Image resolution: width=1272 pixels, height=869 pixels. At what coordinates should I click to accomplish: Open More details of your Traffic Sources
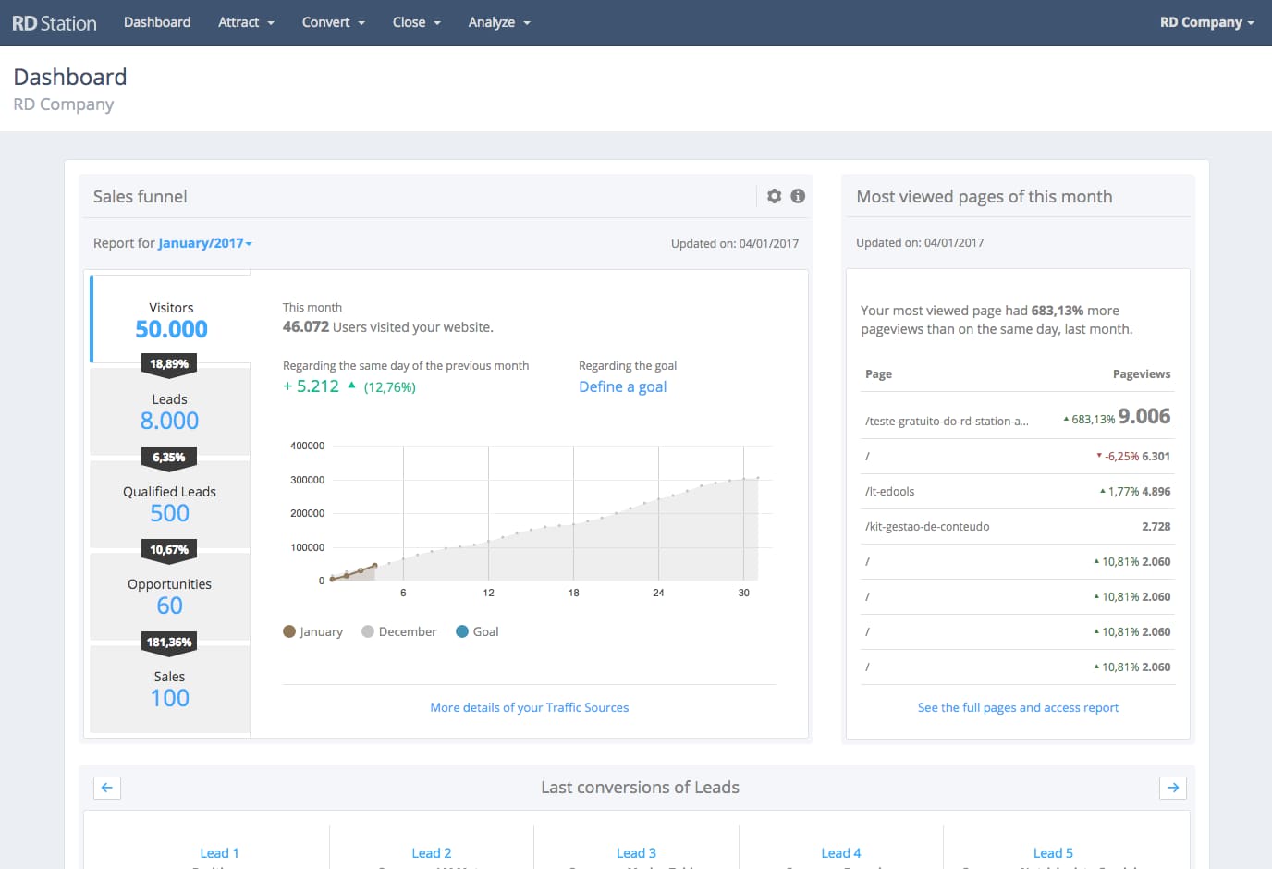[529, 707]
